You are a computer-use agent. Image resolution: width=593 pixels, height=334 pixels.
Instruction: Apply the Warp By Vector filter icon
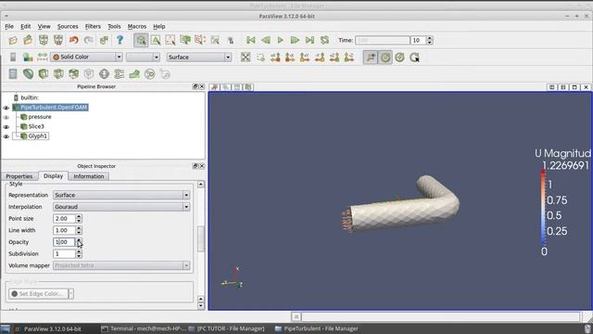point(134,74)
